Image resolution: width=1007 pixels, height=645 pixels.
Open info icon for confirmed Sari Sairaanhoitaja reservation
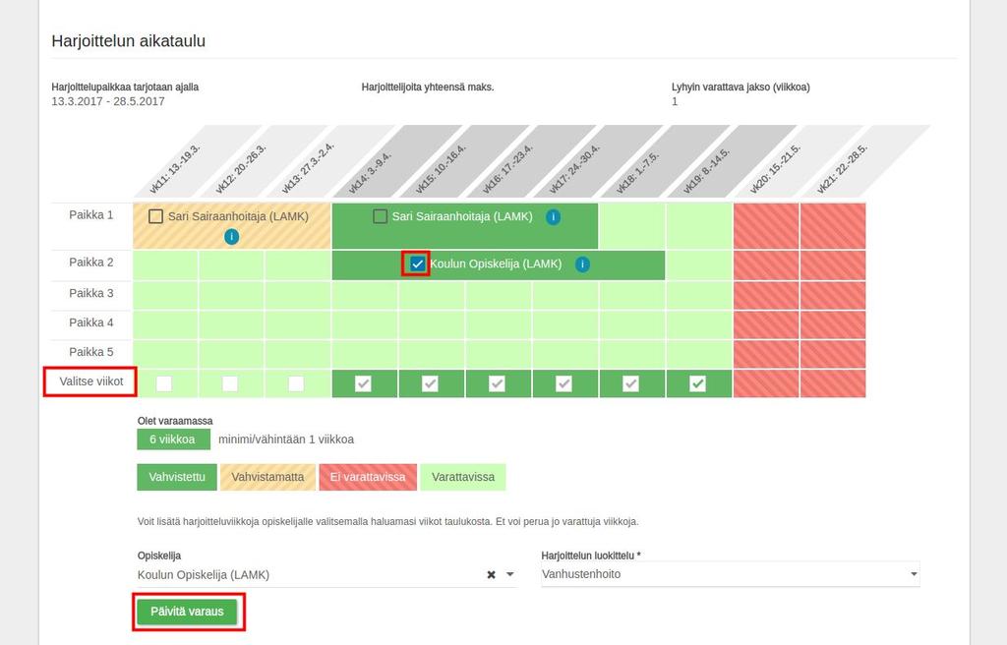click(553, 217)
